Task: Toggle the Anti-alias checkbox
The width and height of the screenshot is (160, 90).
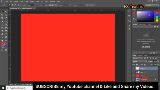Action: 36,5
